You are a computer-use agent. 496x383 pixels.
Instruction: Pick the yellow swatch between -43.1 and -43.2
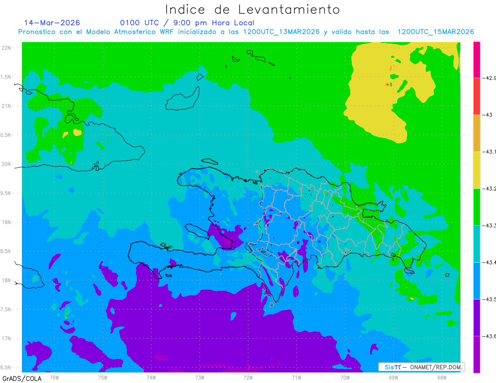click(477, 170)
